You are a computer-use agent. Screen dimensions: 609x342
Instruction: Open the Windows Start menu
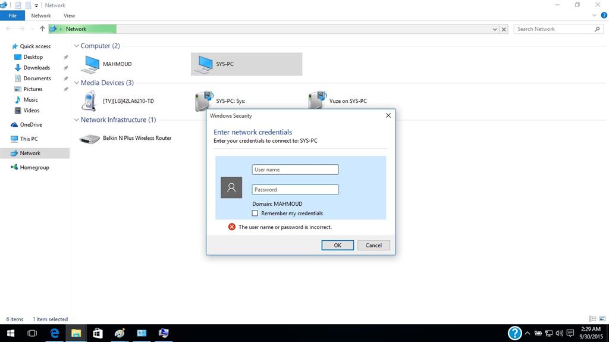[11, 333]
